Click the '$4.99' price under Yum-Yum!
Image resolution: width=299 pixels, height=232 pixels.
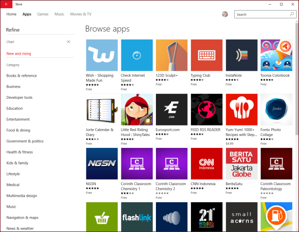tap(230, 144)
